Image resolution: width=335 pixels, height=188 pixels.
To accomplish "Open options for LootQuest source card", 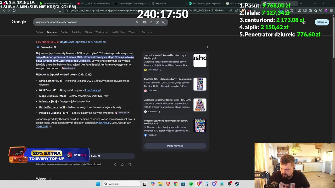I will point(160,91).
